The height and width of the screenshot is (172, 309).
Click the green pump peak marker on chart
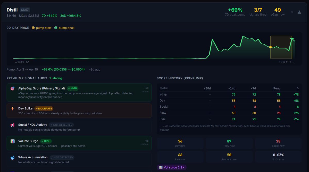point(292,39)
